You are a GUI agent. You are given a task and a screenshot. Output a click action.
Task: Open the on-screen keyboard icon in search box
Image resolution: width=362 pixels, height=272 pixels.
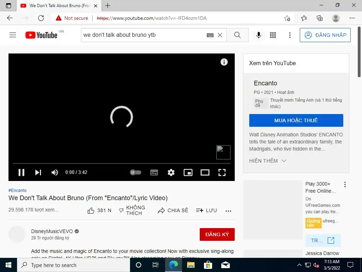point(210,35)
